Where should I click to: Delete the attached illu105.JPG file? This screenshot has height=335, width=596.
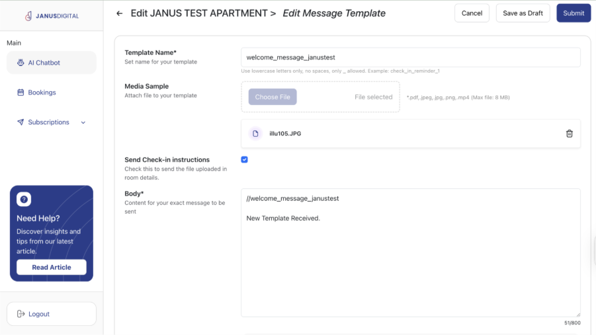[569, 133]
